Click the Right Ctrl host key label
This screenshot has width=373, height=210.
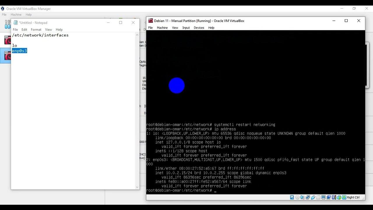353,197
